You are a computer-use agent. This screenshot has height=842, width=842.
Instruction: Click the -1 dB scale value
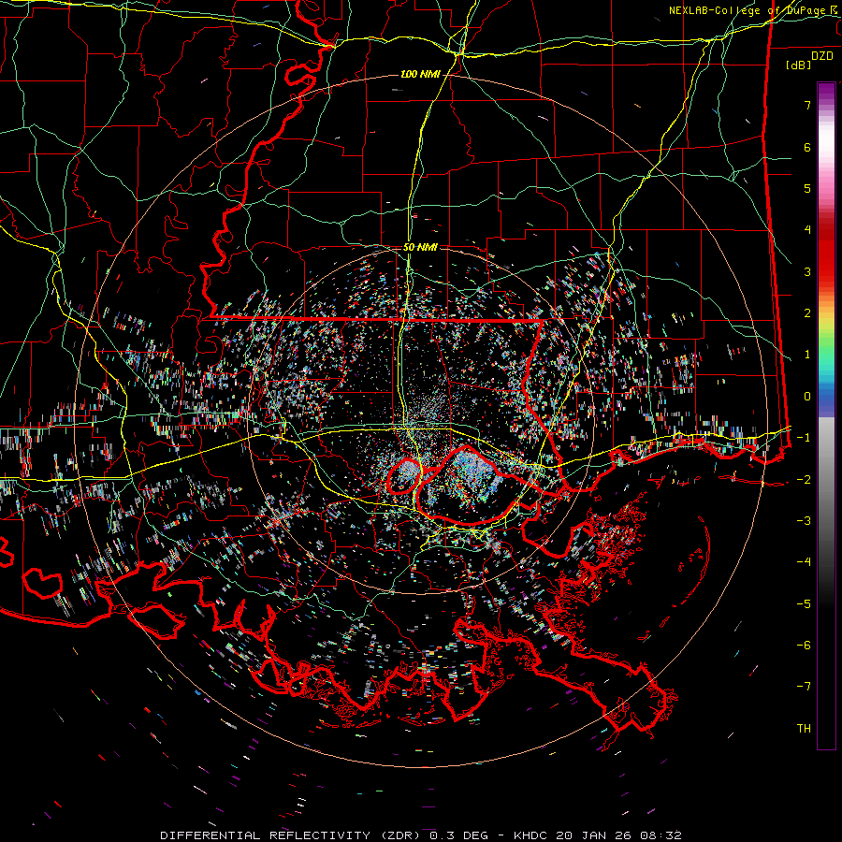804,438
